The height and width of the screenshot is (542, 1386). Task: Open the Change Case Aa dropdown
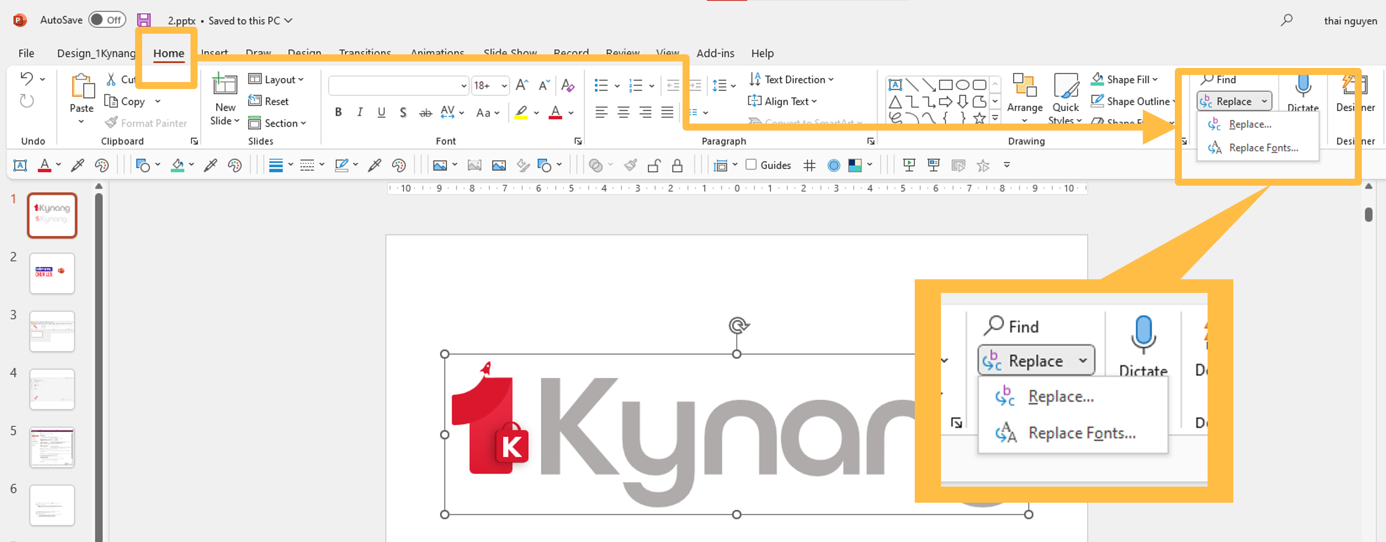(x=488, y=112)
